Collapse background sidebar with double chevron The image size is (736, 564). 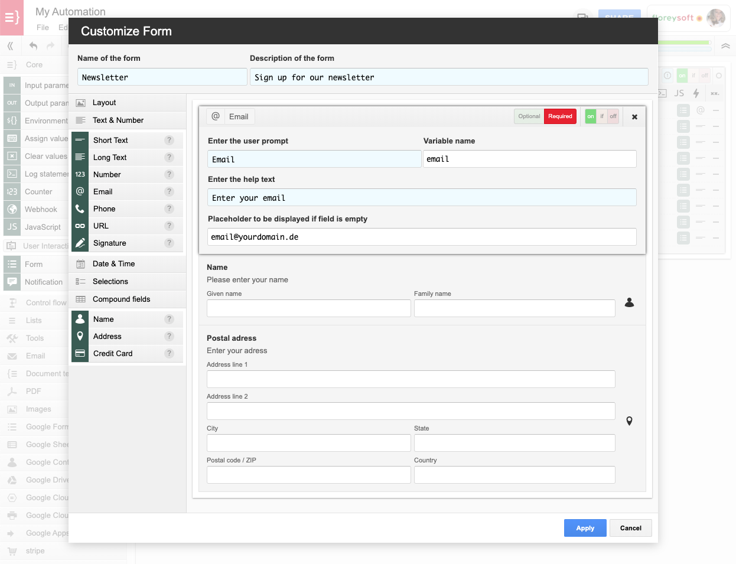(10, 45)
